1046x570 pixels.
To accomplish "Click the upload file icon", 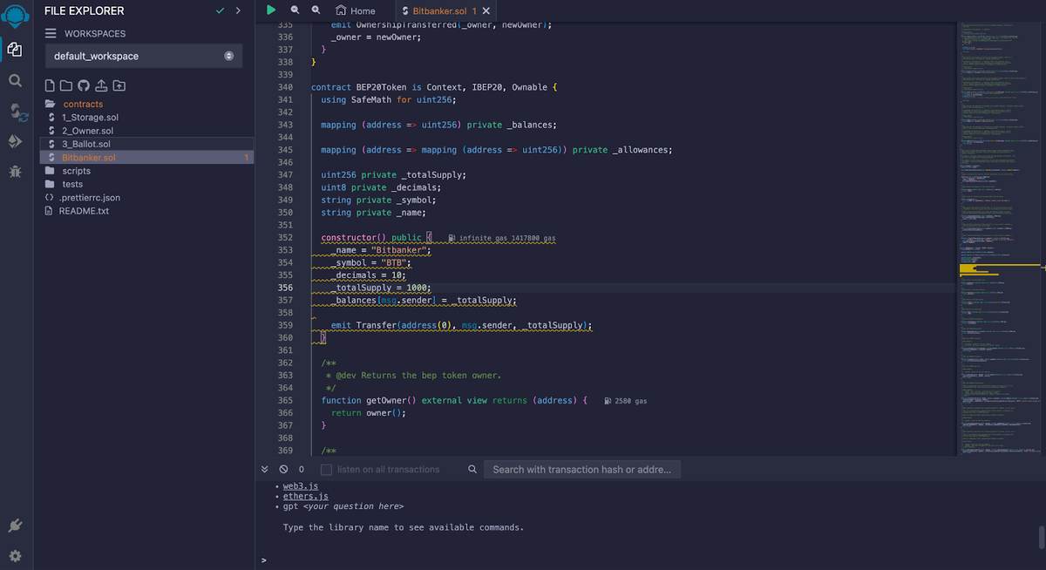I will click(x=101, y=85).
